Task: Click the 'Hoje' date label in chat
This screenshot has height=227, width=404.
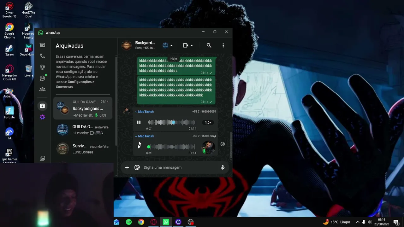Action: click(x=174, y=59)
